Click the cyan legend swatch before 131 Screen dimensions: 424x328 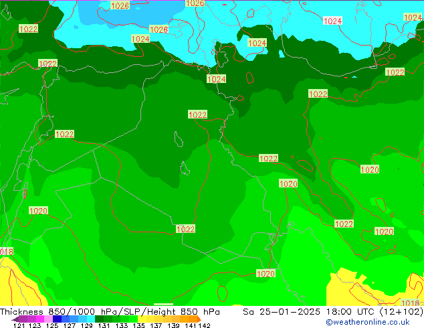91,319
